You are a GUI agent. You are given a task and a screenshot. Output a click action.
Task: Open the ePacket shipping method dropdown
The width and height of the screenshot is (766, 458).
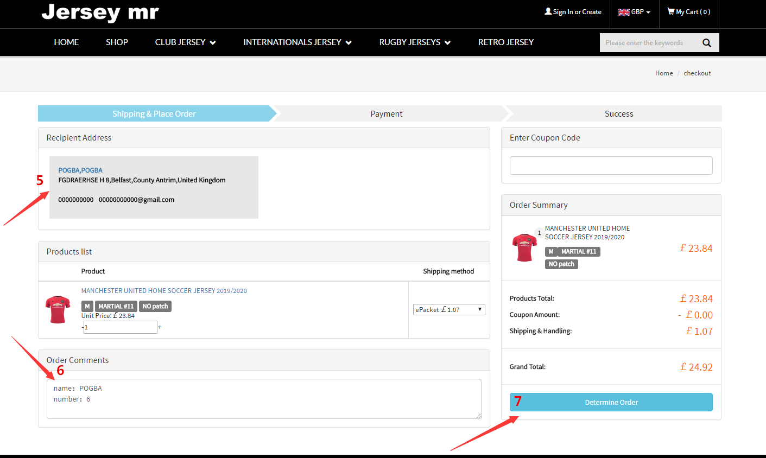pyautogui.click(x=449, y=309)
